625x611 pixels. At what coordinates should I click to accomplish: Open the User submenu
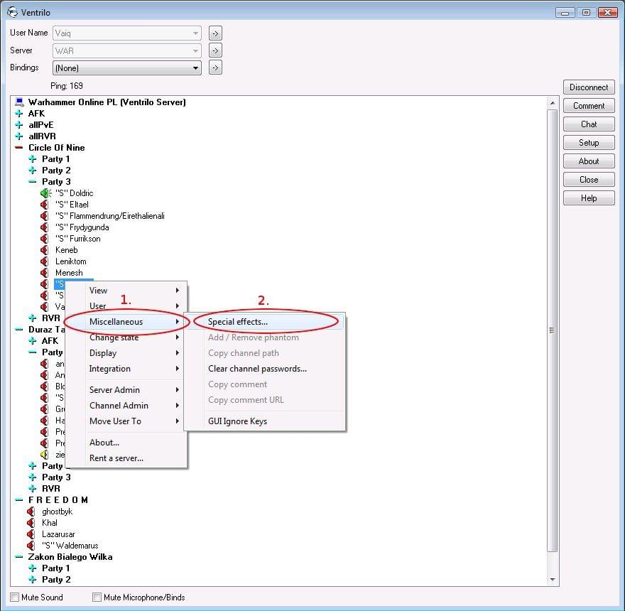point(126,306)
